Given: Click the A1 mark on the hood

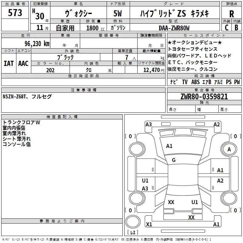Looking at the screenshot, I should [169, 146].
